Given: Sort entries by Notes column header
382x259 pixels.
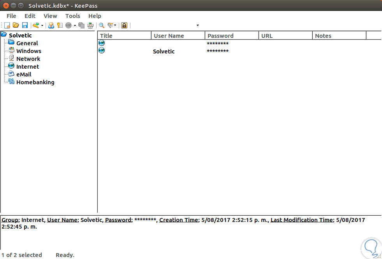Looking at the screenshot, I should (x=340, y=35).
